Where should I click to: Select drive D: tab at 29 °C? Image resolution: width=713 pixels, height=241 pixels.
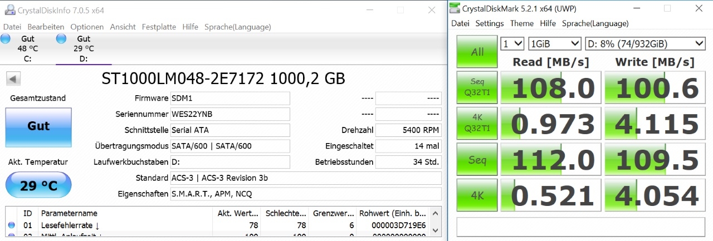[x=84, y=48]
